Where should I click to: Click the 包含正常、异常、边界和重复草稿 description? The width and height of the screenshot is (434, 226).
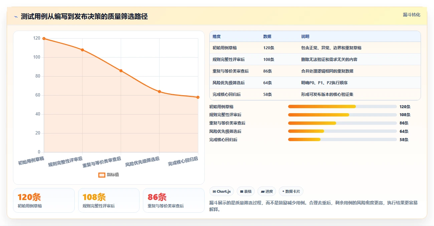[331, 48]
